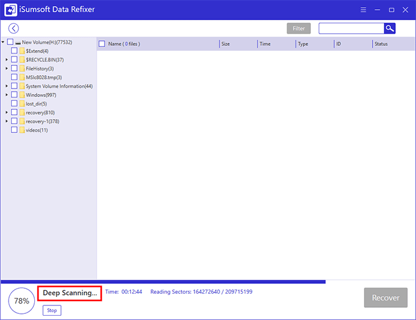Screen dimensions: 416x320
Task: Click the lost_dir folder icon
Action: click(x=22, y=104)
